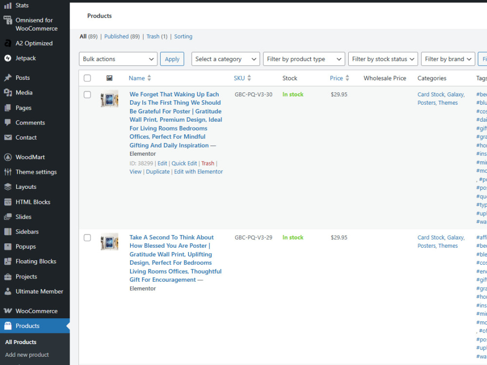The width and height of the screenshot is (487, 365).
Task: Open the Media library from sidebar
Action: (x=22, y=92)
